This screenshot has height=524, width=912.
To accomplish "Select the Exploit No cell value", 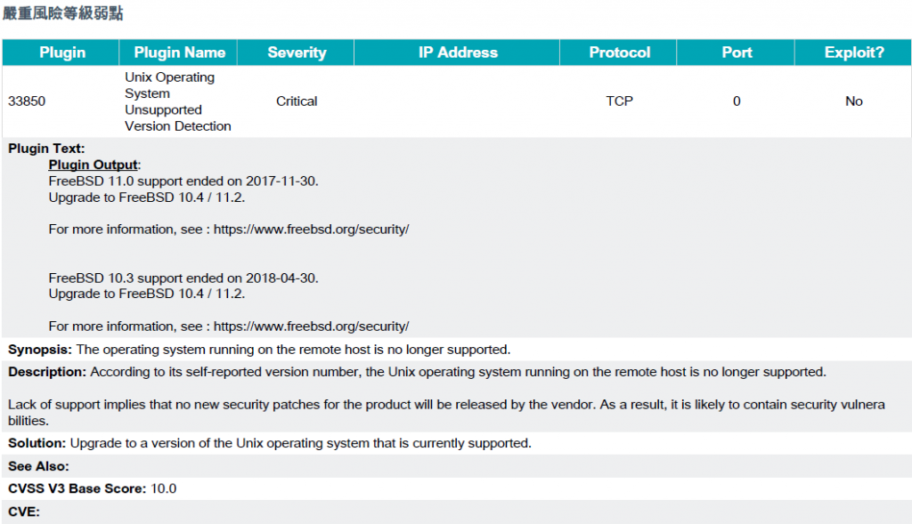I will tap(854, 101).
